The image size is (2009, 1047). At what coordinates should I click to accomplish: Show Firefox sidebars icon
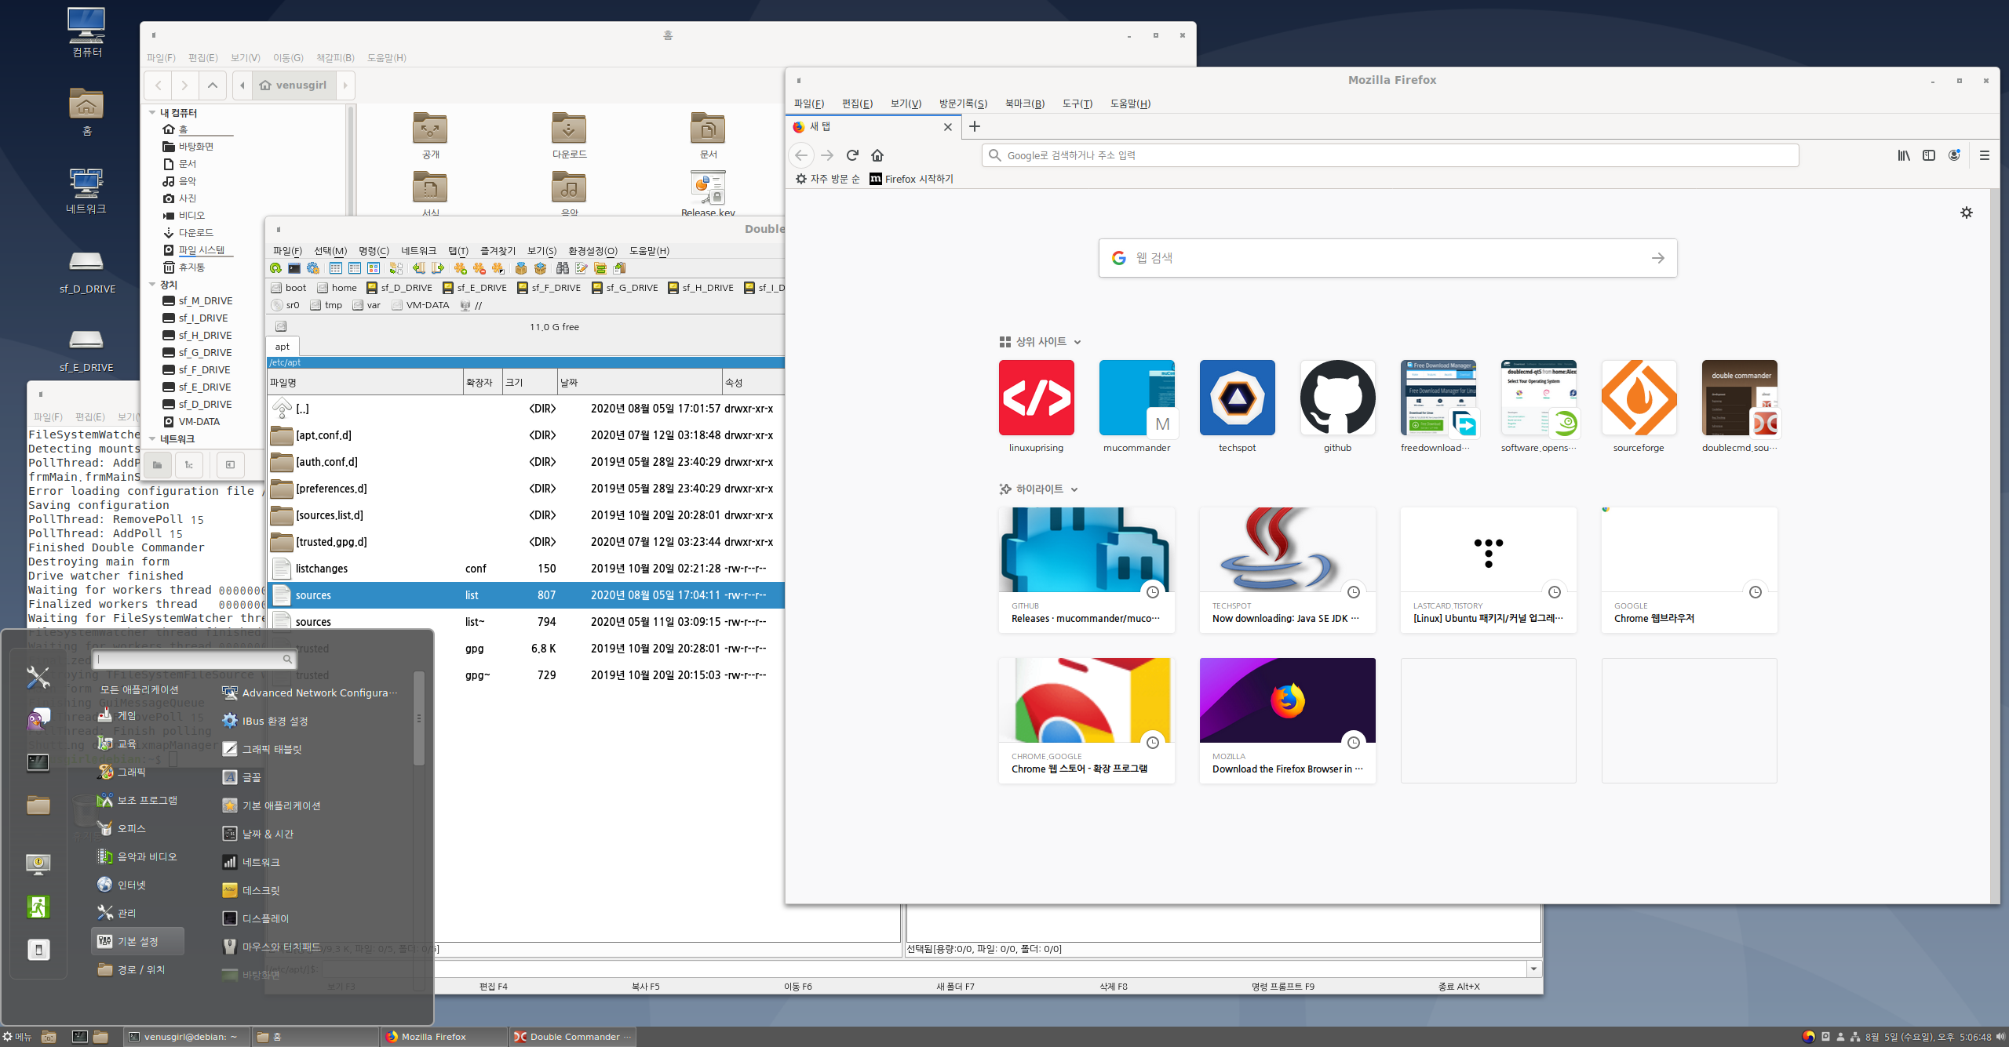[1929, 155]
